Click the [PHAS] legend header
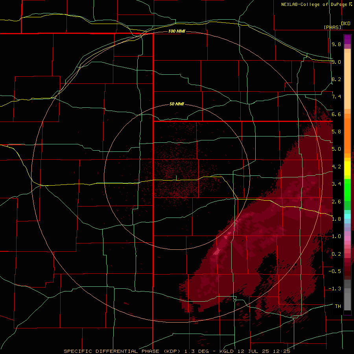 (332, 27)
